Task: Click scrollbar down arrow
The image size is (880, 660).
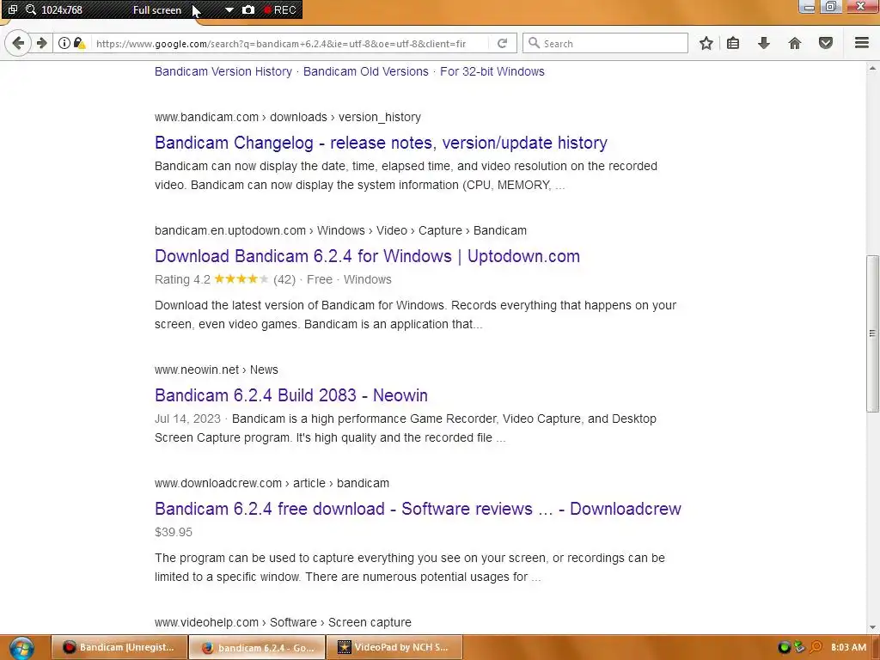Action: (872, 627)
